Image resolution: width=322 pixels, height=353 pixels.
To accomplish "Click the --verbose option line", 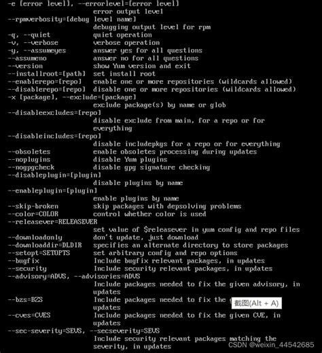I will click(84, 43).
